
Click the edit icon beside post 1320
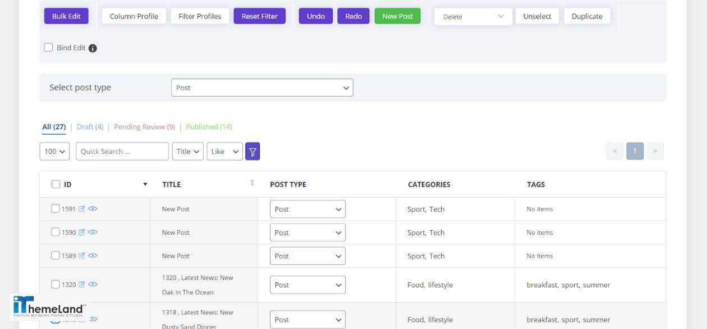(81, 285)
